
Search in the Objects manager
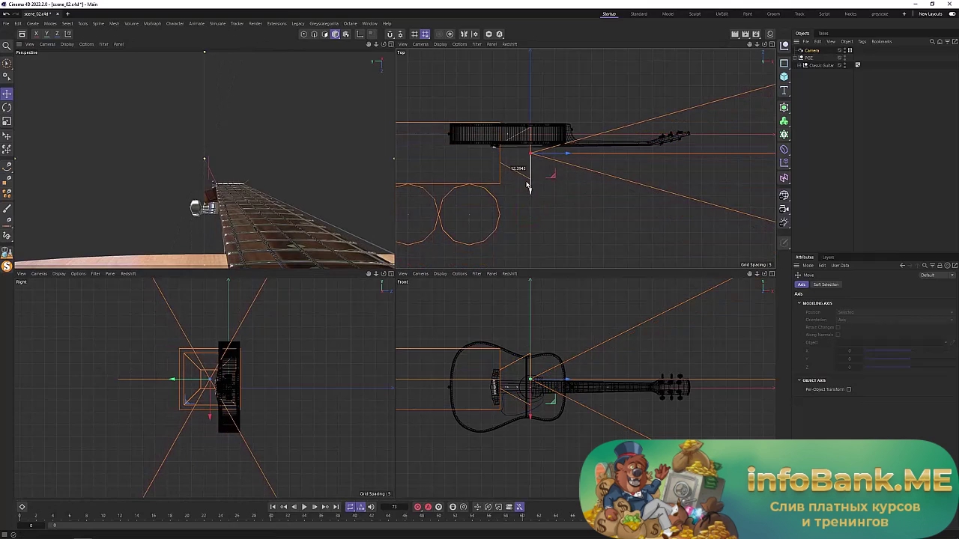932,42
